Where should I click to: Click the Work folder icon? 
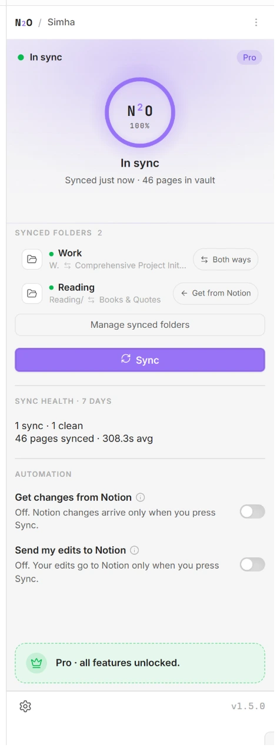coord(32,259)
